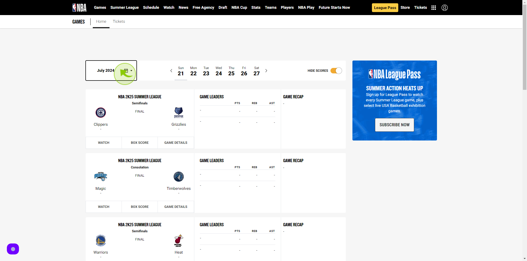
Task: Select the Tickets tab under Games
Action: [x=119, y=21]
